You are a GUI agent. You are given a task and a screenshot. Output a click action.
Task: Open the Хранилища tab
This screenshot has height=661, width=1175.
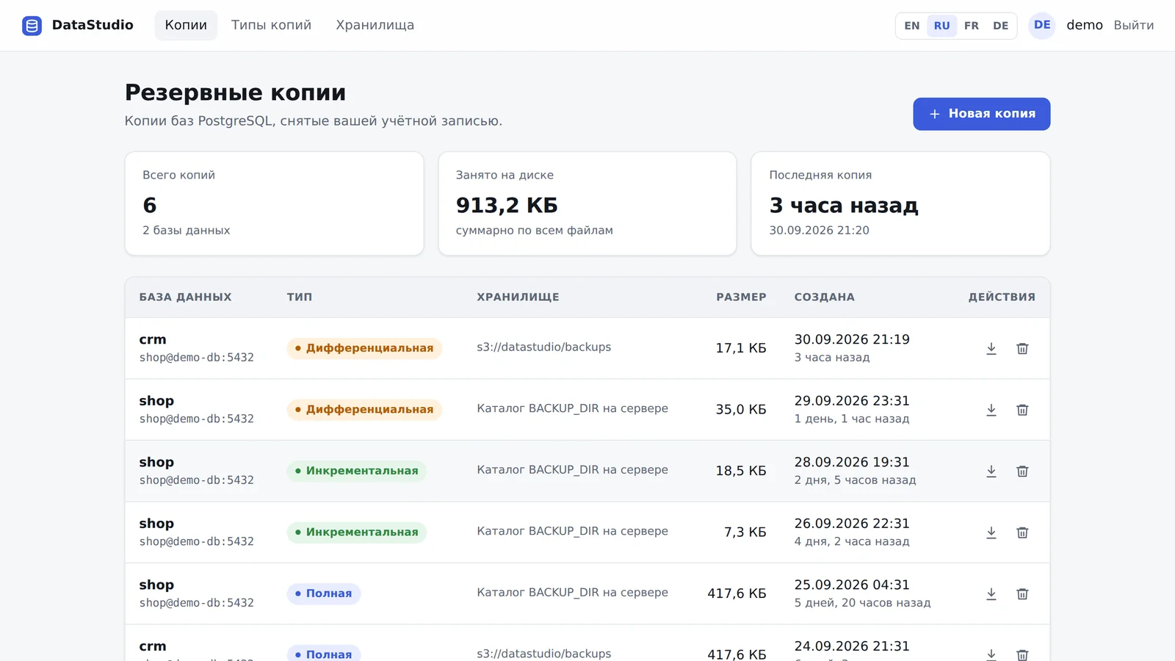[x=375, y=25]
